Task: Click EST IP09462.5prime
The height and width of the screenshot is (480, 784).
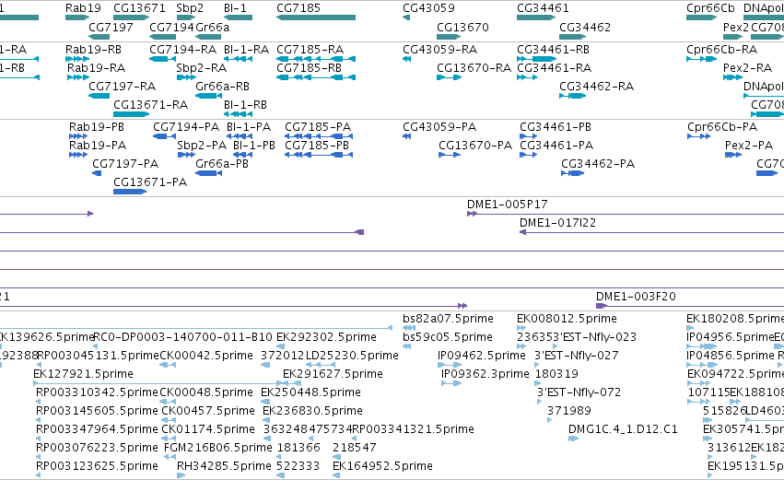Action: pos(482,355)
